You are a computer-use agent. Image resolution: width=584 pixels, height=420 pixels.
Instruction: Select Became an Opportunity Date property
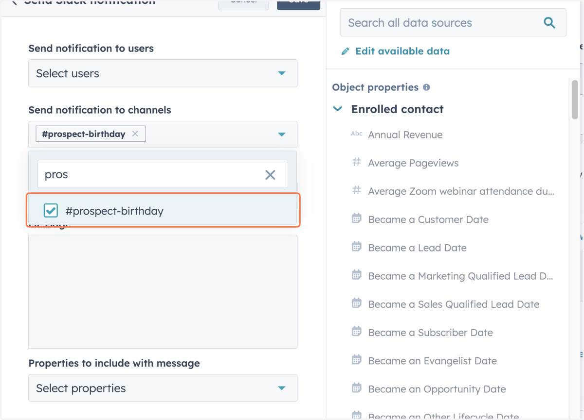[437, 389]
